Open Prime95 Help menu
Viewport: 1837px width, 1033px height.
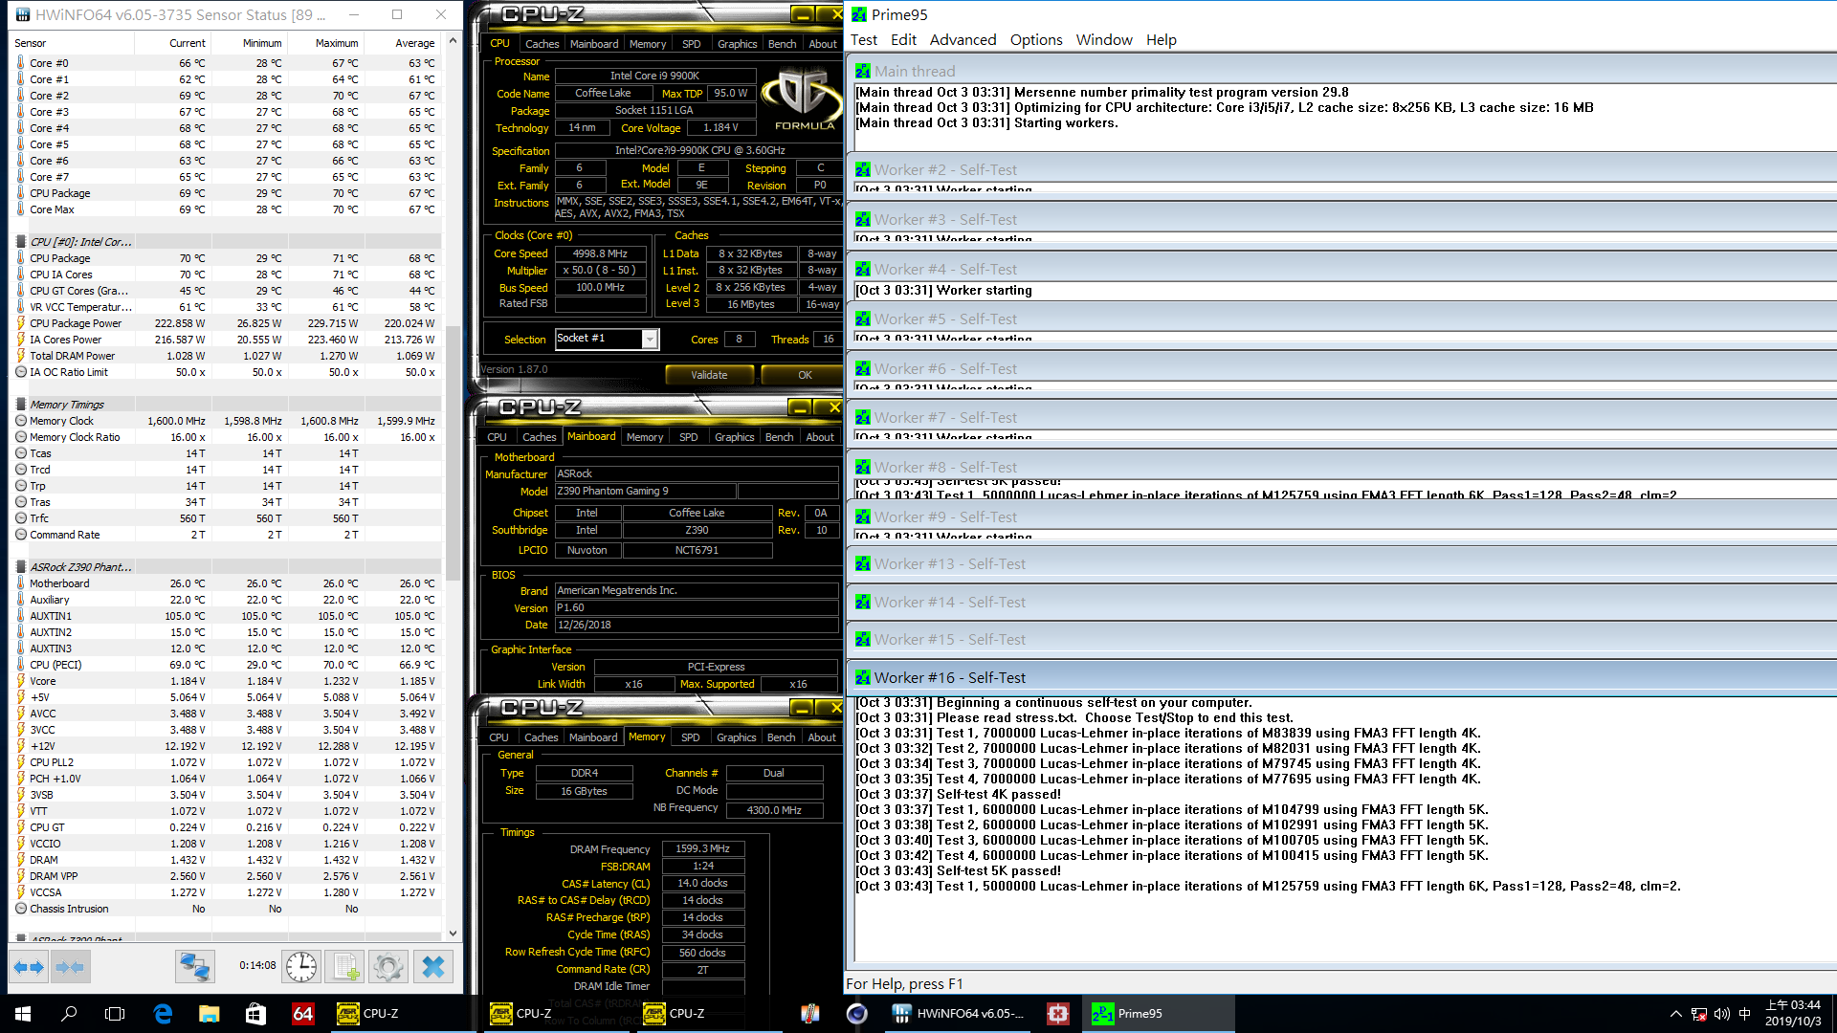point(1161,40)
